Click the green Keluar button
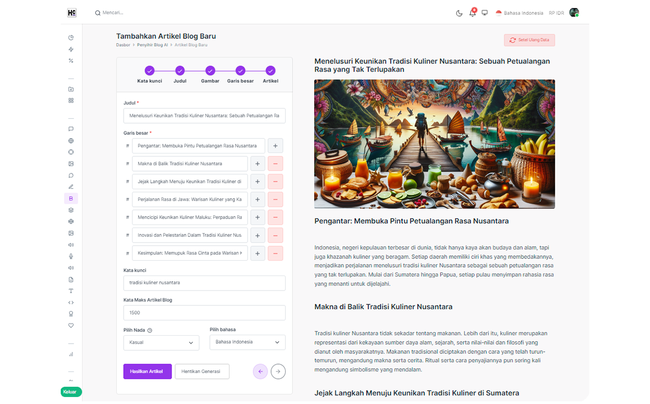 coord(71,392)
